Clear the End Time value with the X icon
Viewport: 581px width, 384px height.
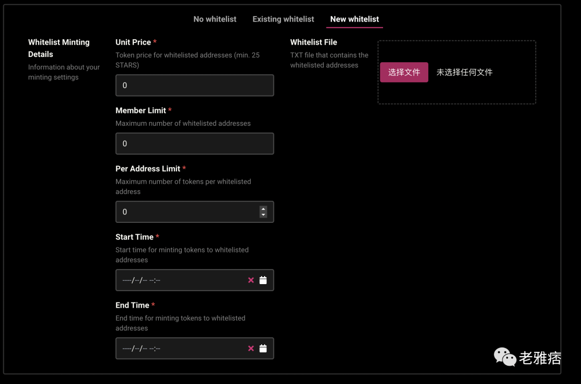251,349
